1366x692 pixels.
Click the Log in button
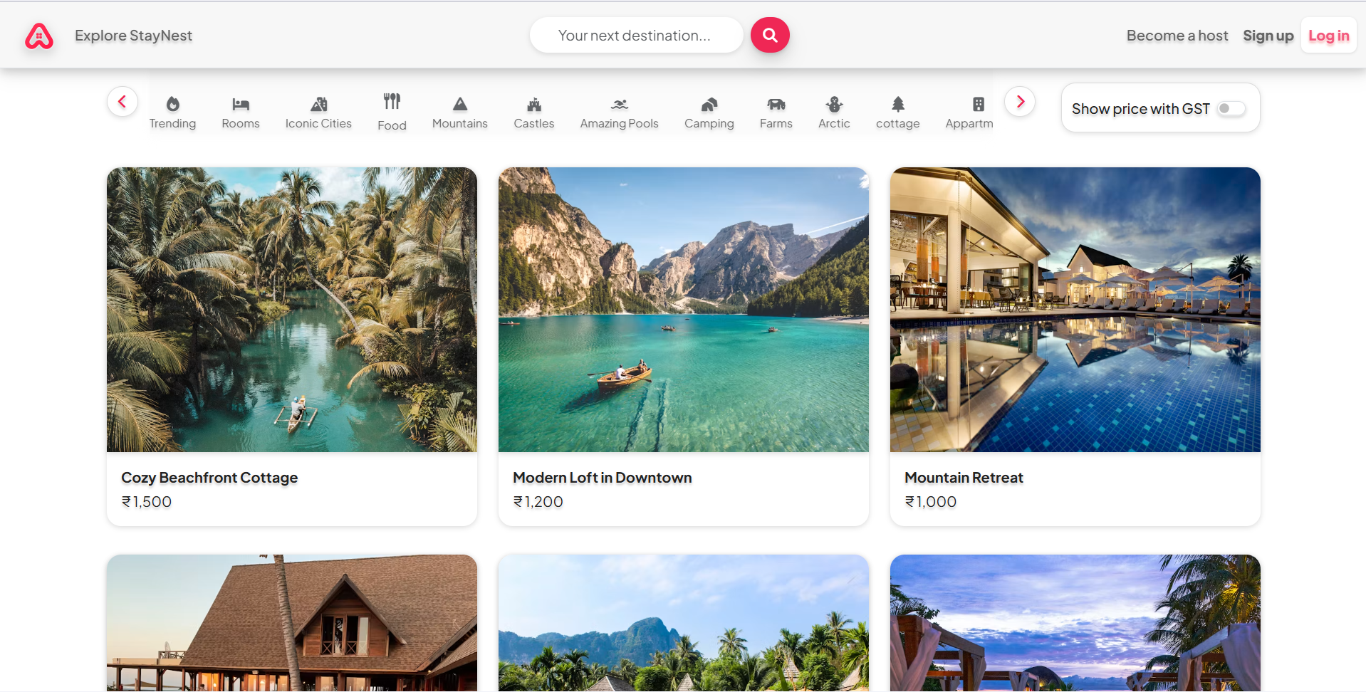1329,36
